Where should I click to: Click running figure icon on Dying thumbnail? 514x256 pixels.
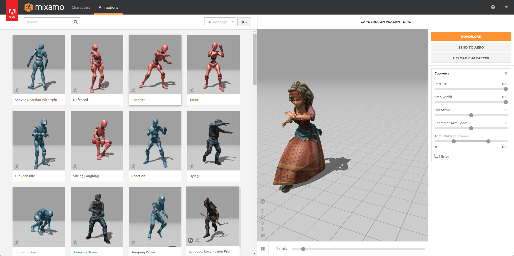coord(191,166)
